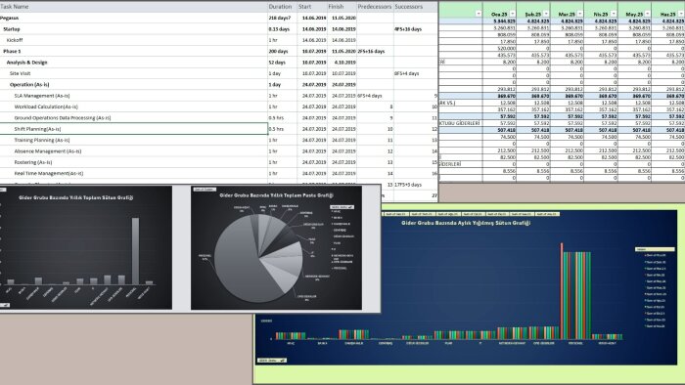Open the Şub.23 column filter dropdown
This screenshot has height=385, width=685.
pos(546,14)
